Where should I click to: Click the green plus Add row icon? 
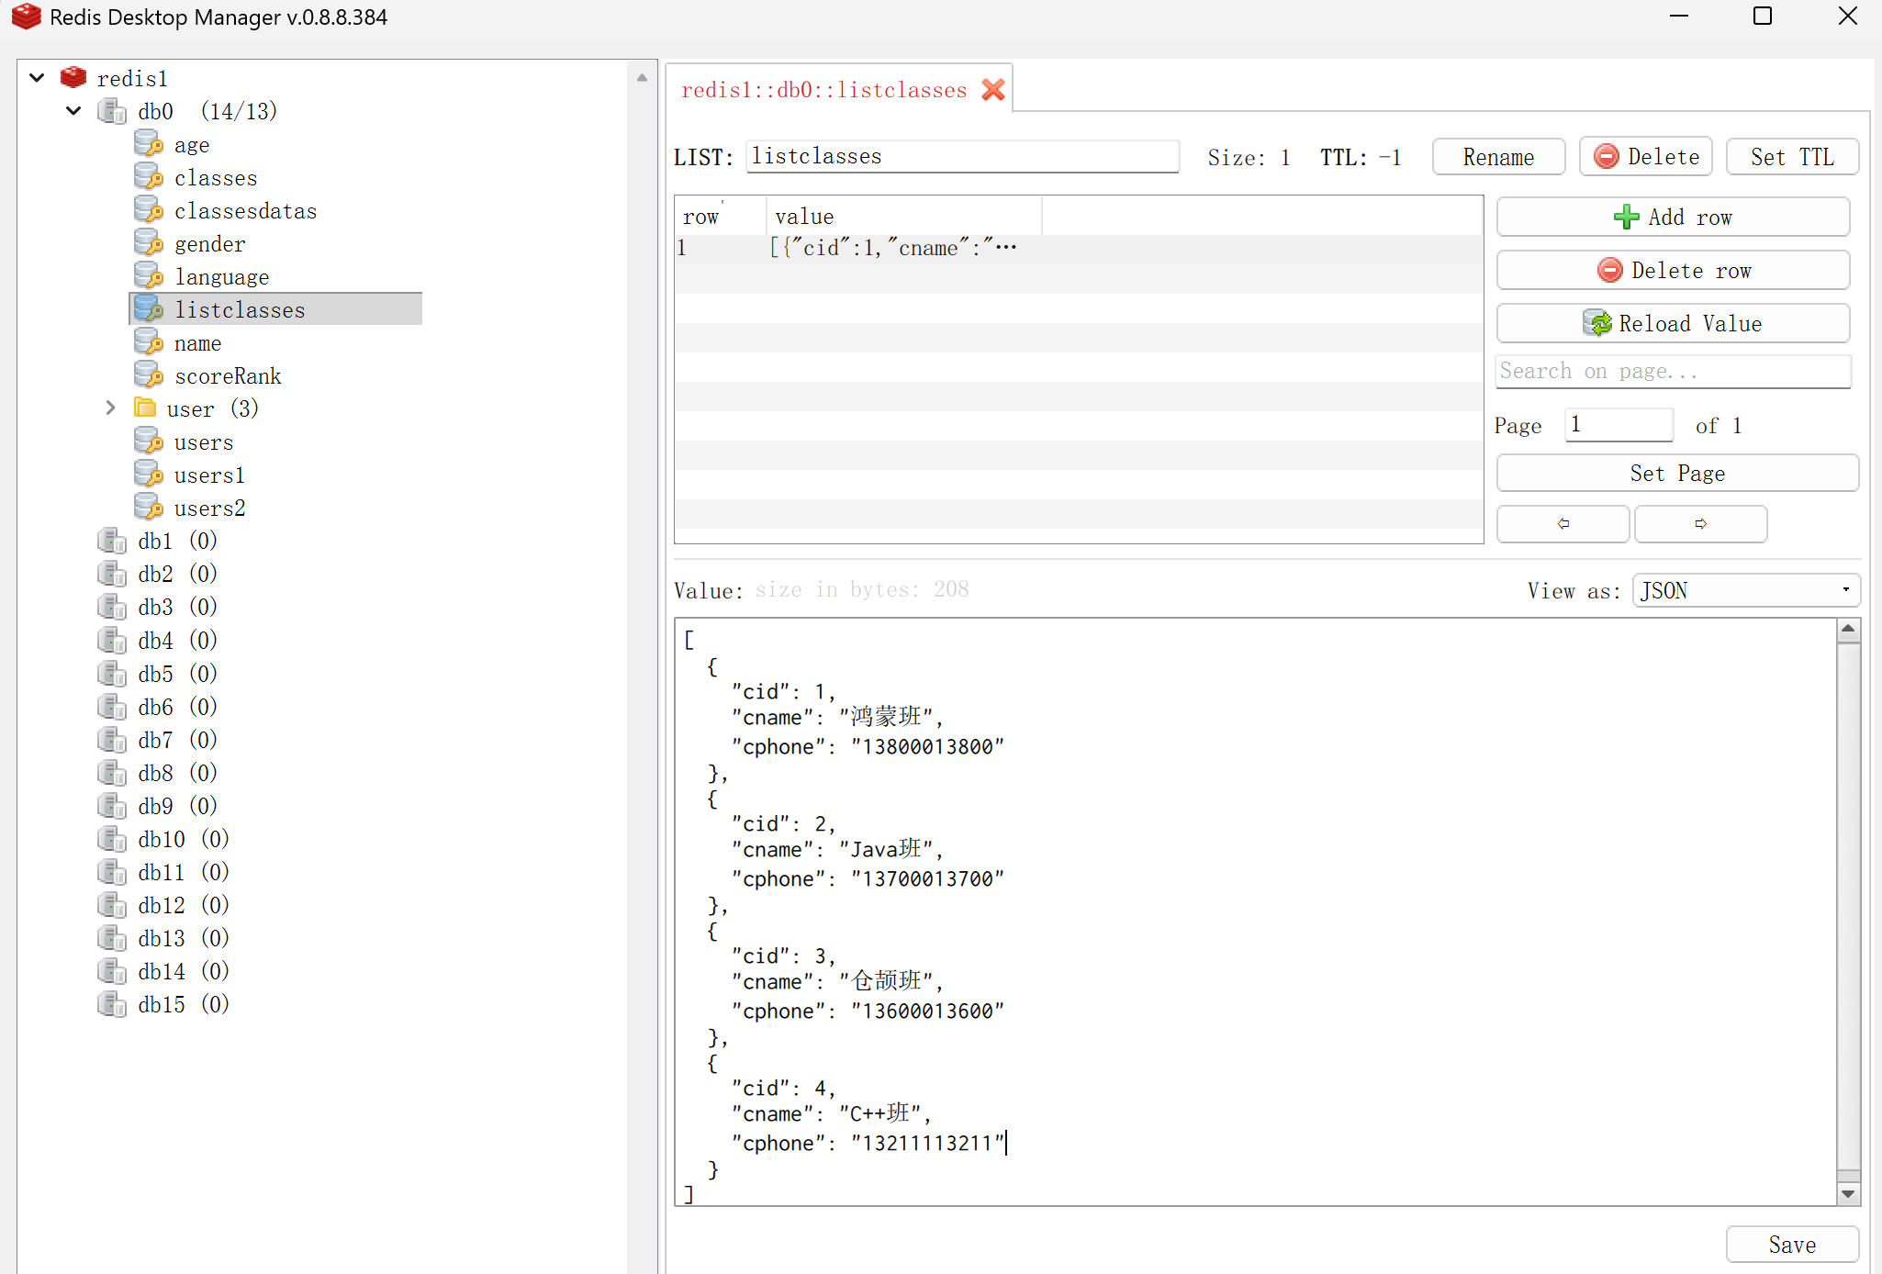pyautogui.click(x=1626, y=218)
